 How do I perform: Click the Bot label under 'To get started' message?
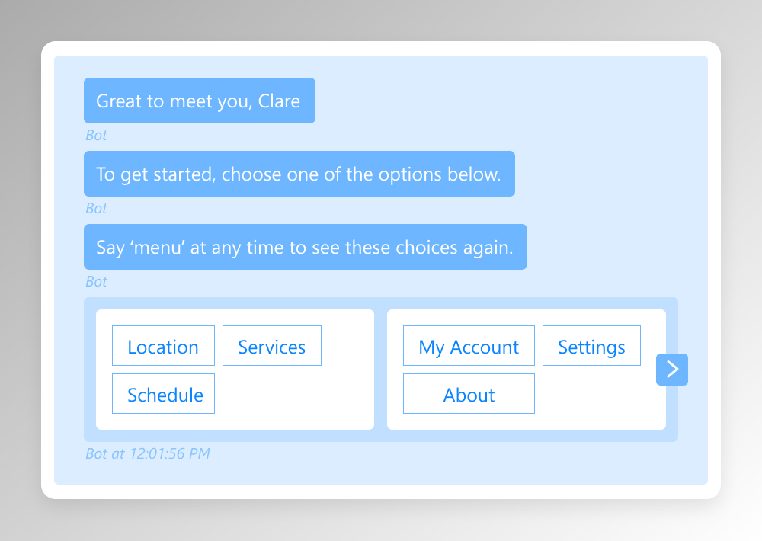(x=96, y=209)
